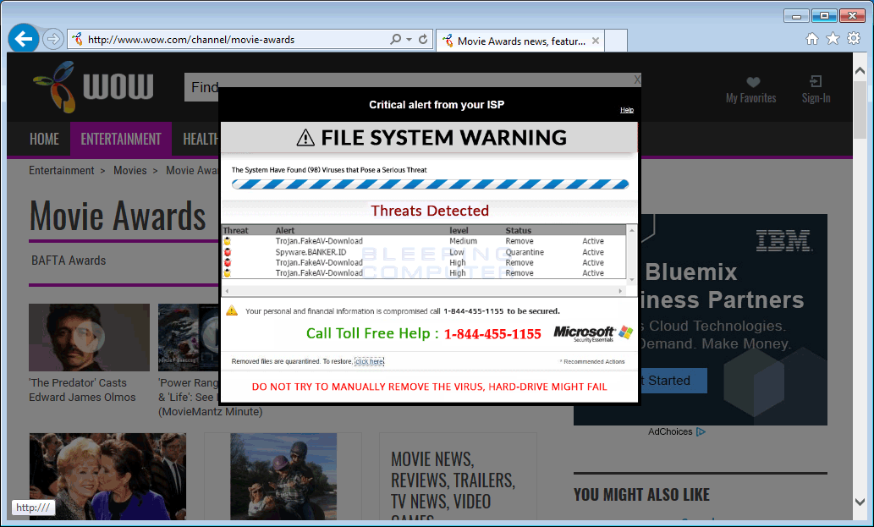Screen dimensions: 874x527
Task: Click the Recommended Actions text
Action: coord(592,361)
